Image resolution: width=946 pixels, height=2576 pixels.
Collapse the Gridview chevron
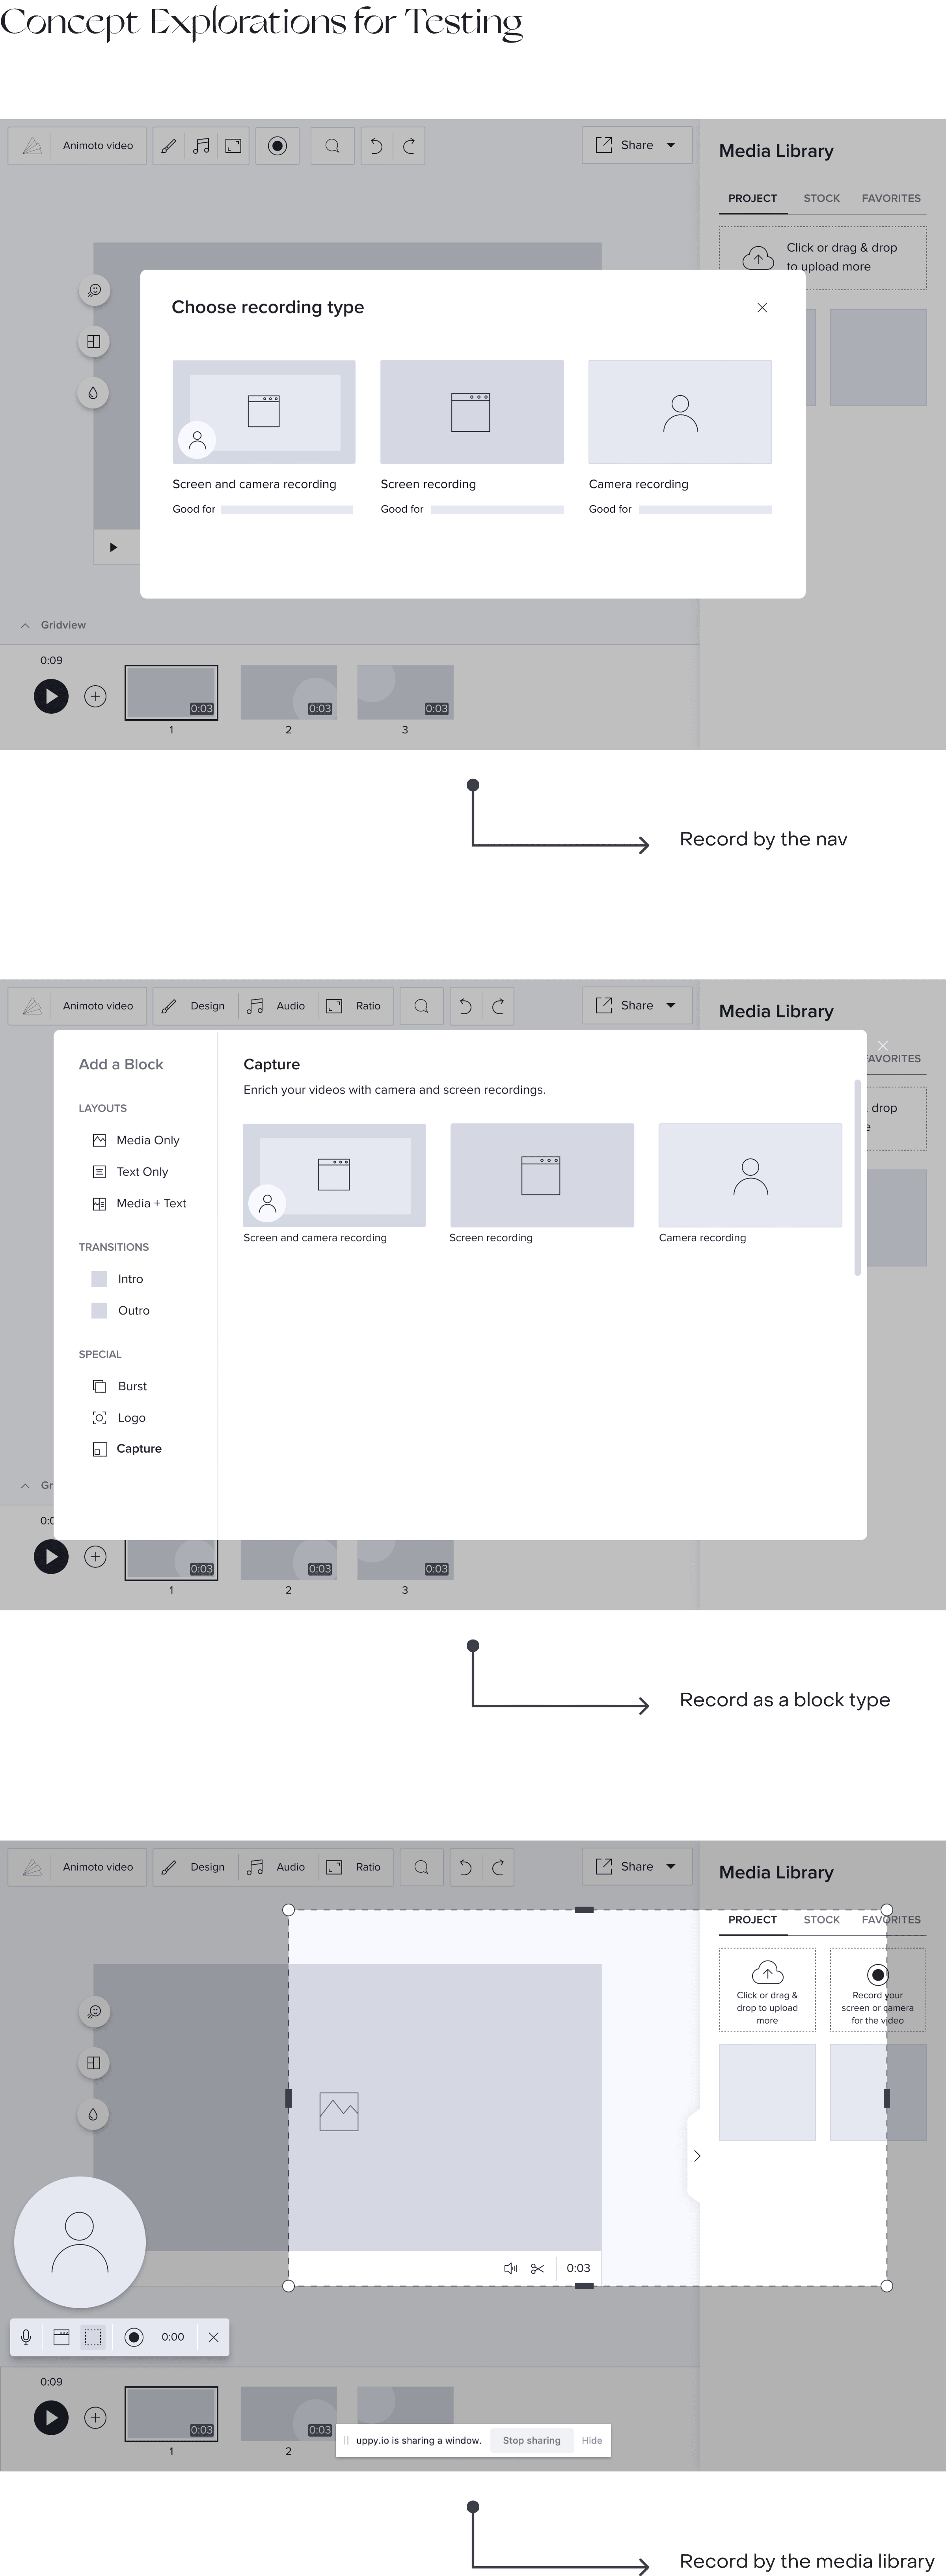25,625
